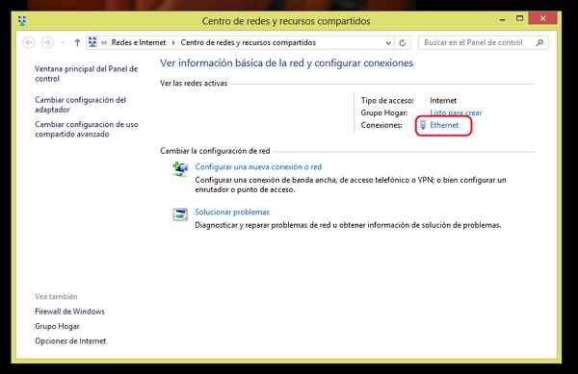Click the new connection setup icon
578x374 pixels.
click(x=180, y=169)
